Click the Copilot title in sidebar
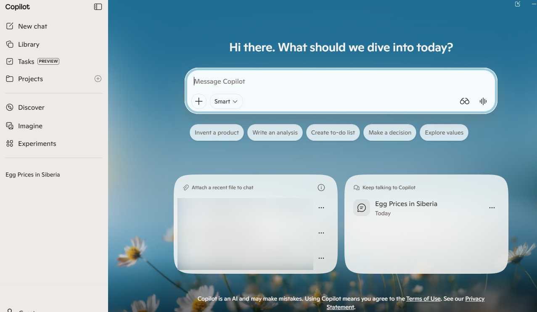The height and width of the screenshot is (312, 537). 18,7
